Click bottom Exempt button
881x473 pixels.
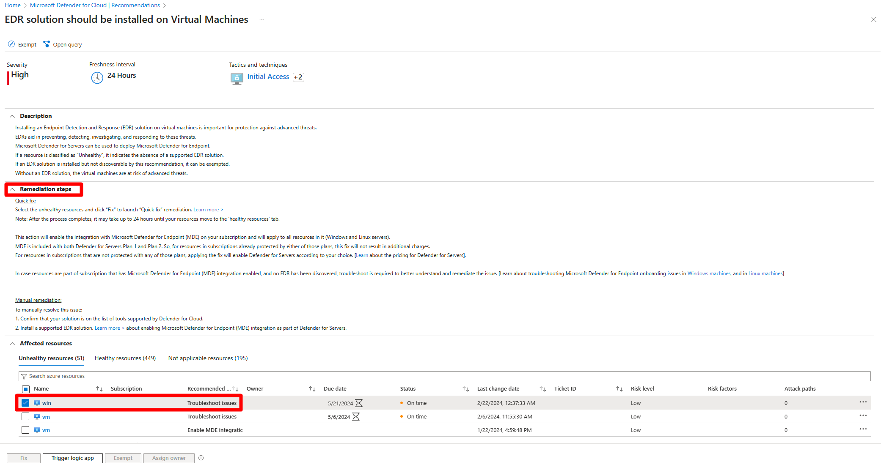(x=123, y=458)
